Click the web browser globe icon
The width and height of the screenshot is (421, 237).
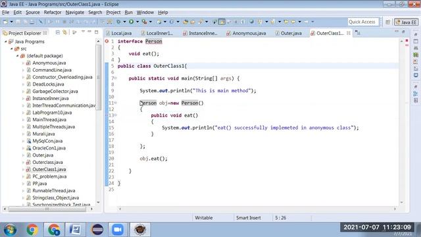coord(251,22)
